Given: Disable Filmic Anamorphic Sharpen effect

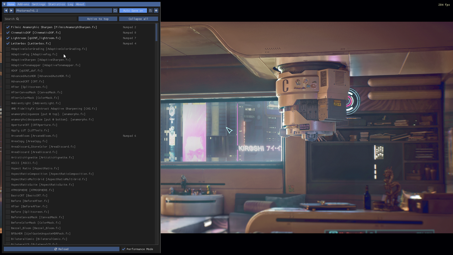Looking at the screenshot, I should pos(8,27).
